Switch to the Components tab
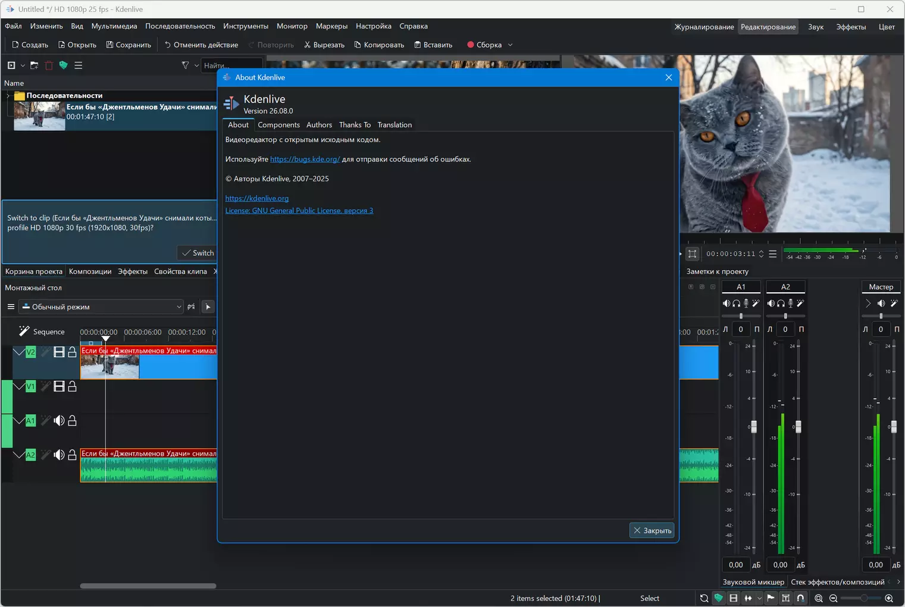 [x=278, y=125]
